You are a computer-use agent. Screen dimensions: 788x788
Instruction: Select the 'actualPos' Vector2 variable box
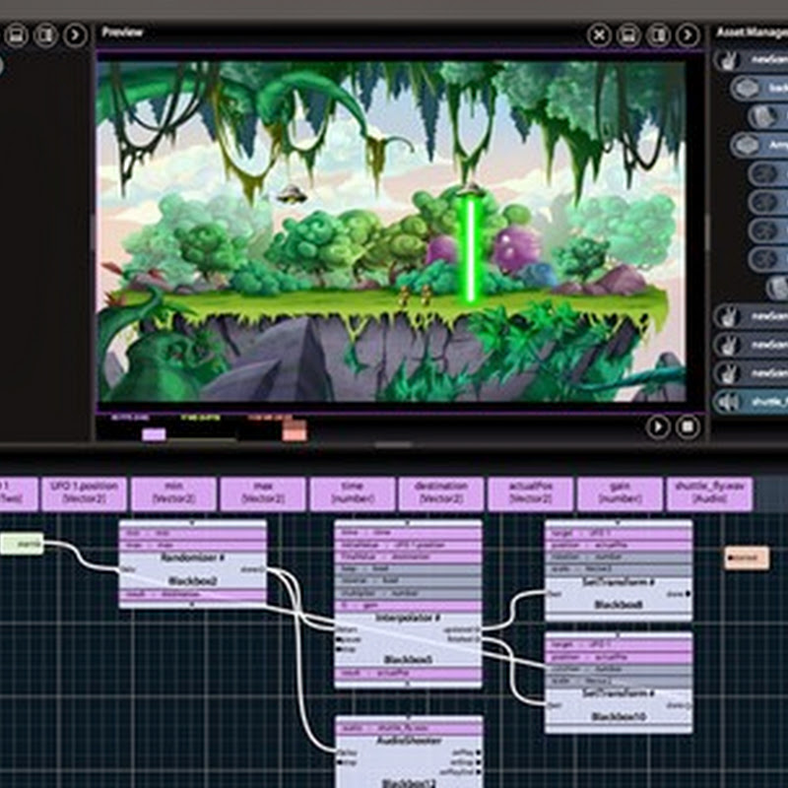coord(531,493)
